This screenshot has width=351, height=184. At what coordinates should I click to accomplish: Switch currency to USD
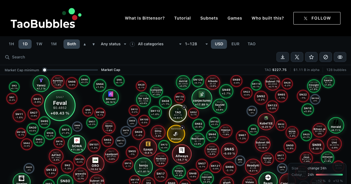pyautogui.click(x=219, y=44)
